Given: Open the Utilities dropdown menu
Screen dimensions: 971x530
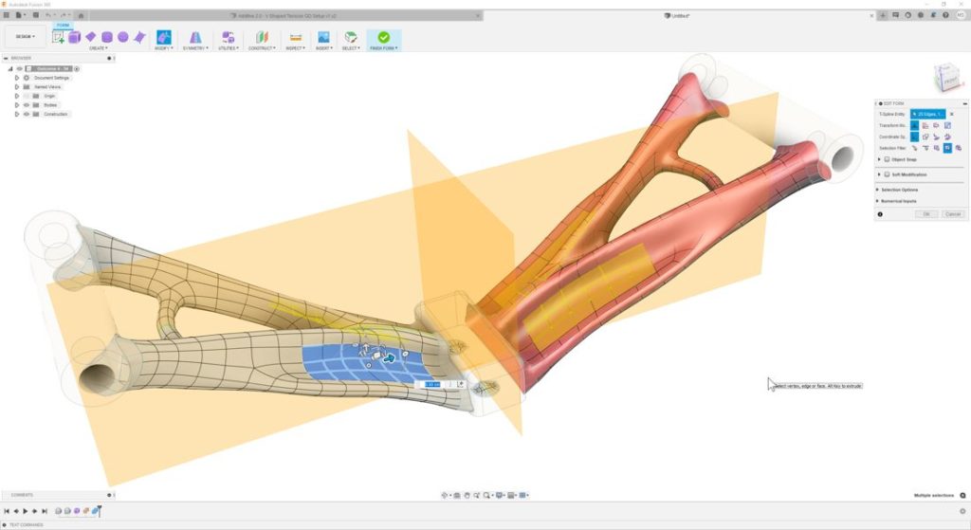Looking at the screenshot, I should (228, 48).
